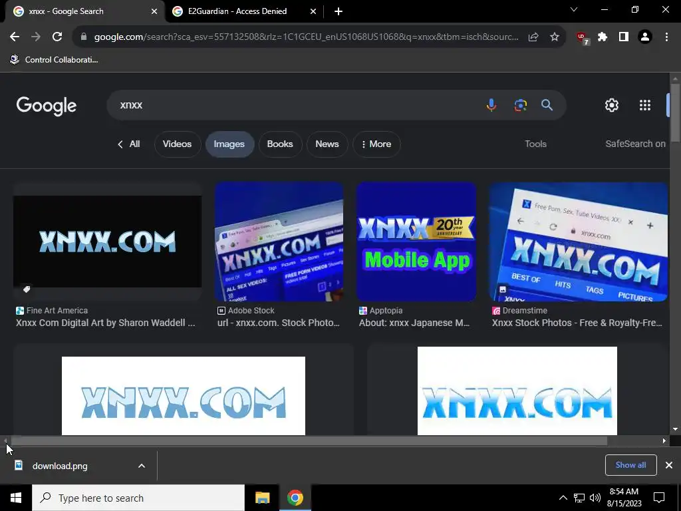The width and height of the screenshot is (681, 511).
Task: Search by image with Google Lens
Action: click(520, 104)
